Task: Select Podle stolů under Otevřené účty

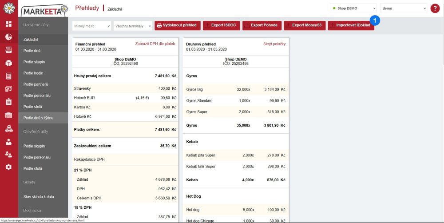Action: (43, 168)
